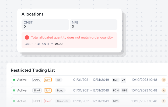168x107 pixels.
Task: Edit the CMST allocation field
Action: click(45, 25)
